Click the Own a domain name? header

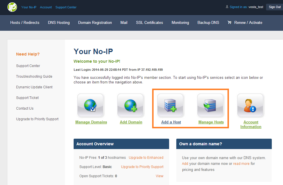point(224,144)
